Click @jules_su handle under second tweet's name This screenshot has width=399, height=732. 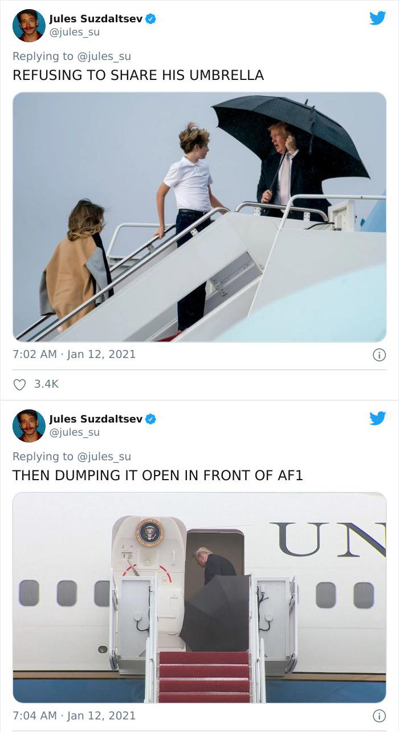click(75, 432)
